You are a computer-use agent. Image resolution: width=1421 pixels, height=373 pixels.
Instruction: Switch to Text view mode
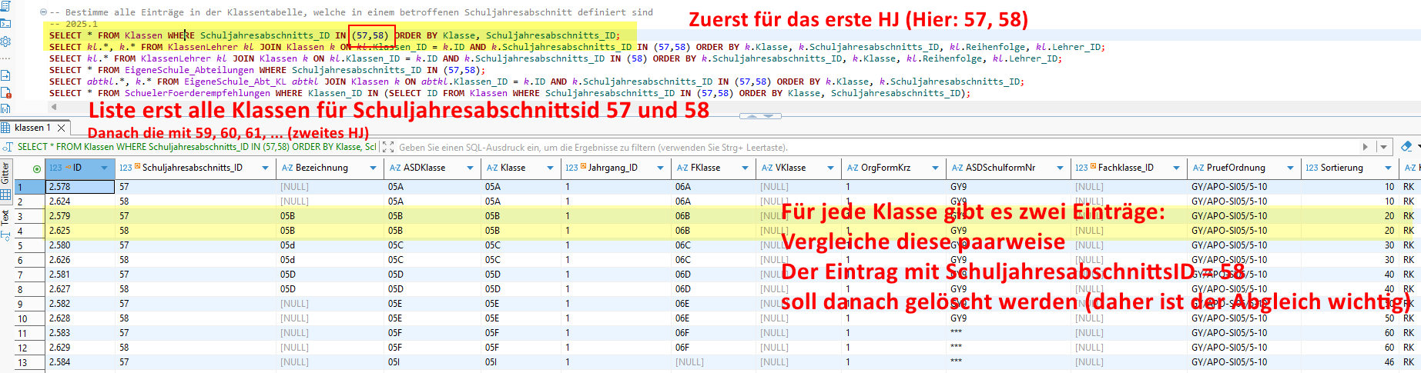[6, 216]
